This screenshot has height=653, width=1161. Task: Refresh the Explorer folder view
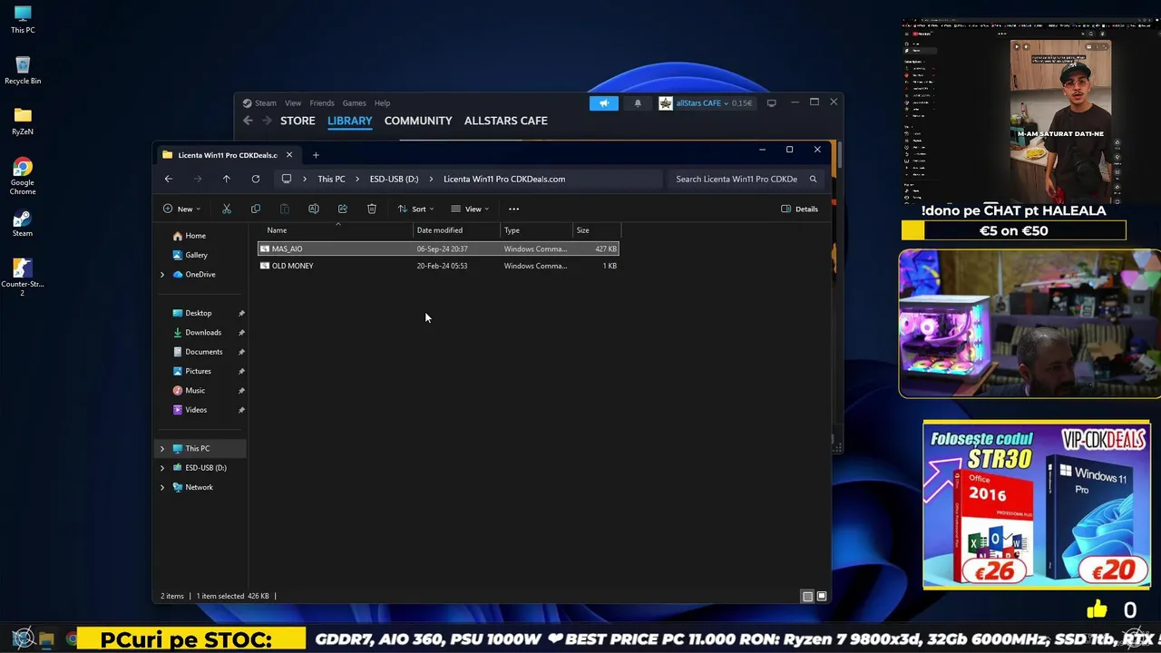coord(256,179)
